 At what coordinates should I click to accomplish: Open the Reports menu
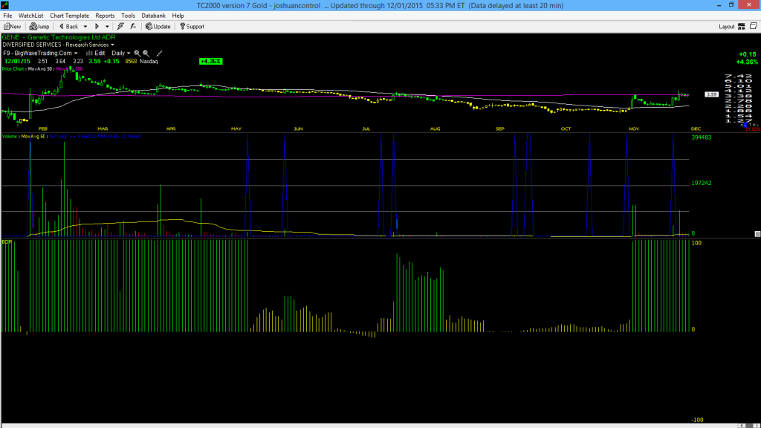[x=105, y=16]
